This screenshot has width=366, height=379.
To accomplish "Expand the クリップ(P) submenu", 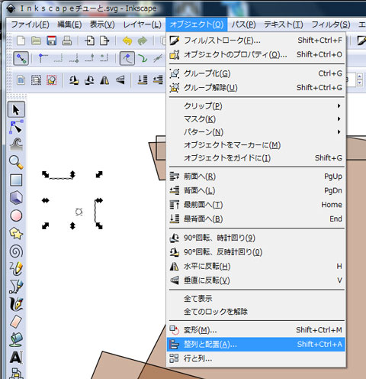I will pos(256,105).
